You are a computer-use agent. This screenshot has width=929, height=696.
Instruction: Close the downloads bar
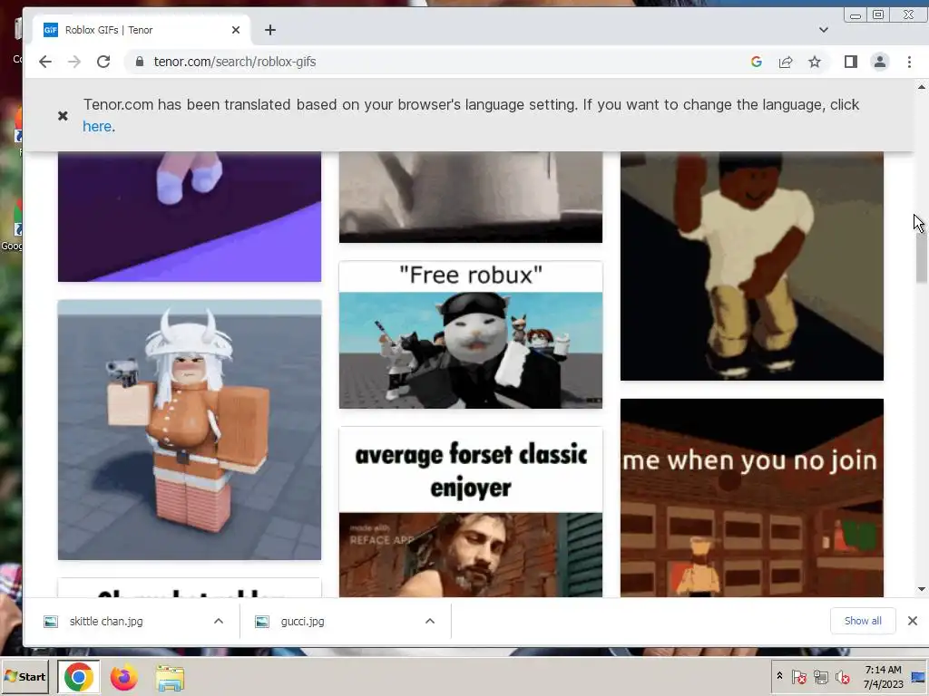(x=913, y=621)
